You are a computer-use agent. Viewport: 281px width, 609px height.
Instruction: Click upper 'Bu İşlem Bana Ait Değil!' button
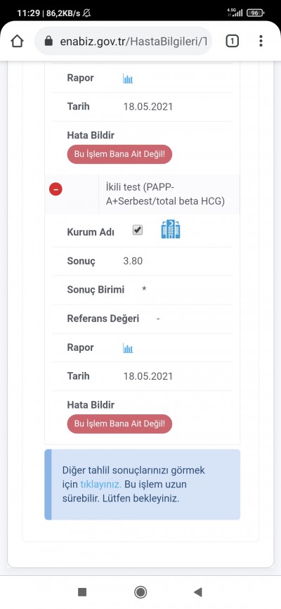tap(119, 154)
